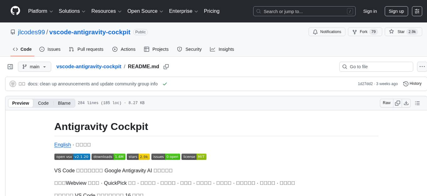The width and height of the screenshot is (427, 196).
Task: Select the Code repository tab icon
Action: pos(15,49)
